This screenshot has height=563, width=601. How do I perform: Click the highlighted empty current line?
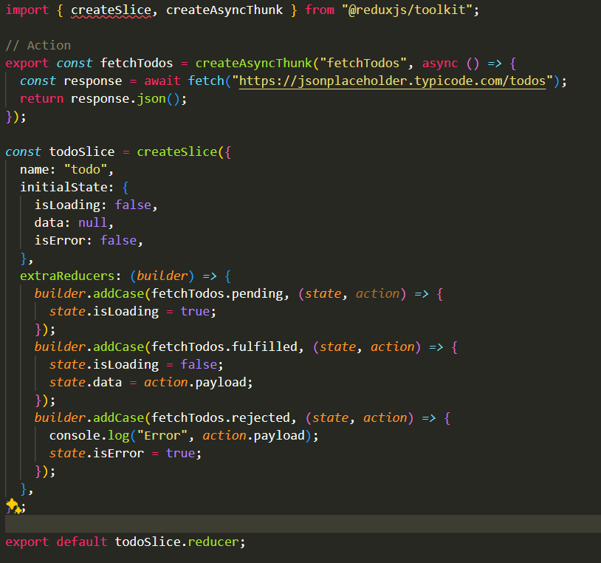pyautogui.click(x=303, y=524)
